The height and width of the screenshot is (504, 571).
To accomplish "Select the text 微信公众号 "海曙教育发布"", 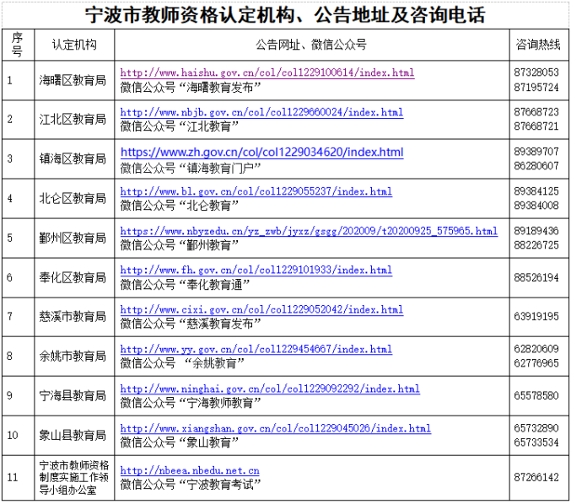I will pos(191,88).
